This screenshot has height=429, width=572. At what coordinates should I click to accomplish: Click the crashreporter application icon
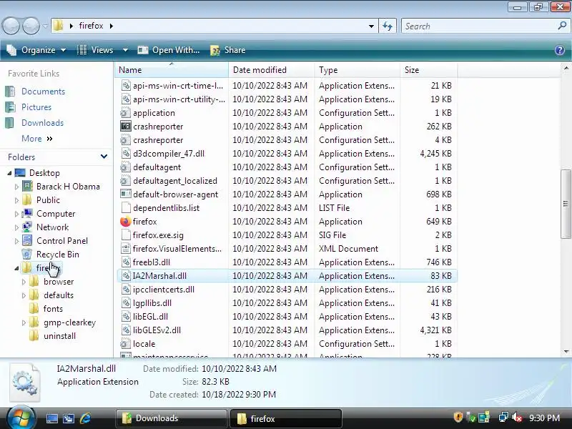click(126, 127)
